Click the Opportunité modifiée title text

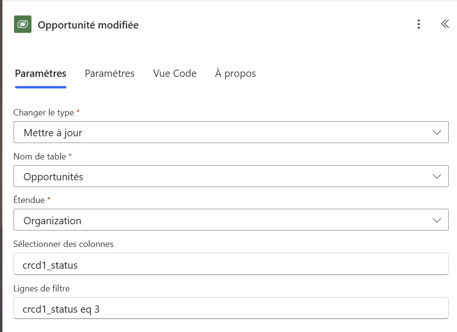pyautogui.click(x=88, y=25)
